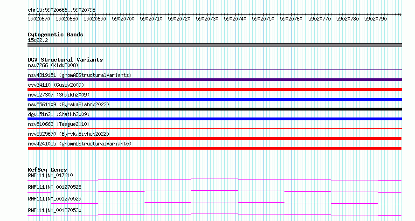Click ruler position 59020670
Image resolution: width=415 pixels, height=221 pixels.
click(39, 19)
